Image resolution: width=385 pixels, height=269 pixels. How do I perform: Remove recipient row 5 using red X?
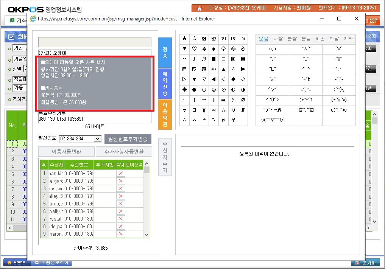(x=121, y=204)
